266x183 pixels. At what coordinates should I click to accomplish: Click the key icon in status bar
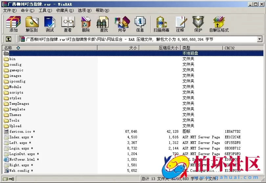pos(11,179)
